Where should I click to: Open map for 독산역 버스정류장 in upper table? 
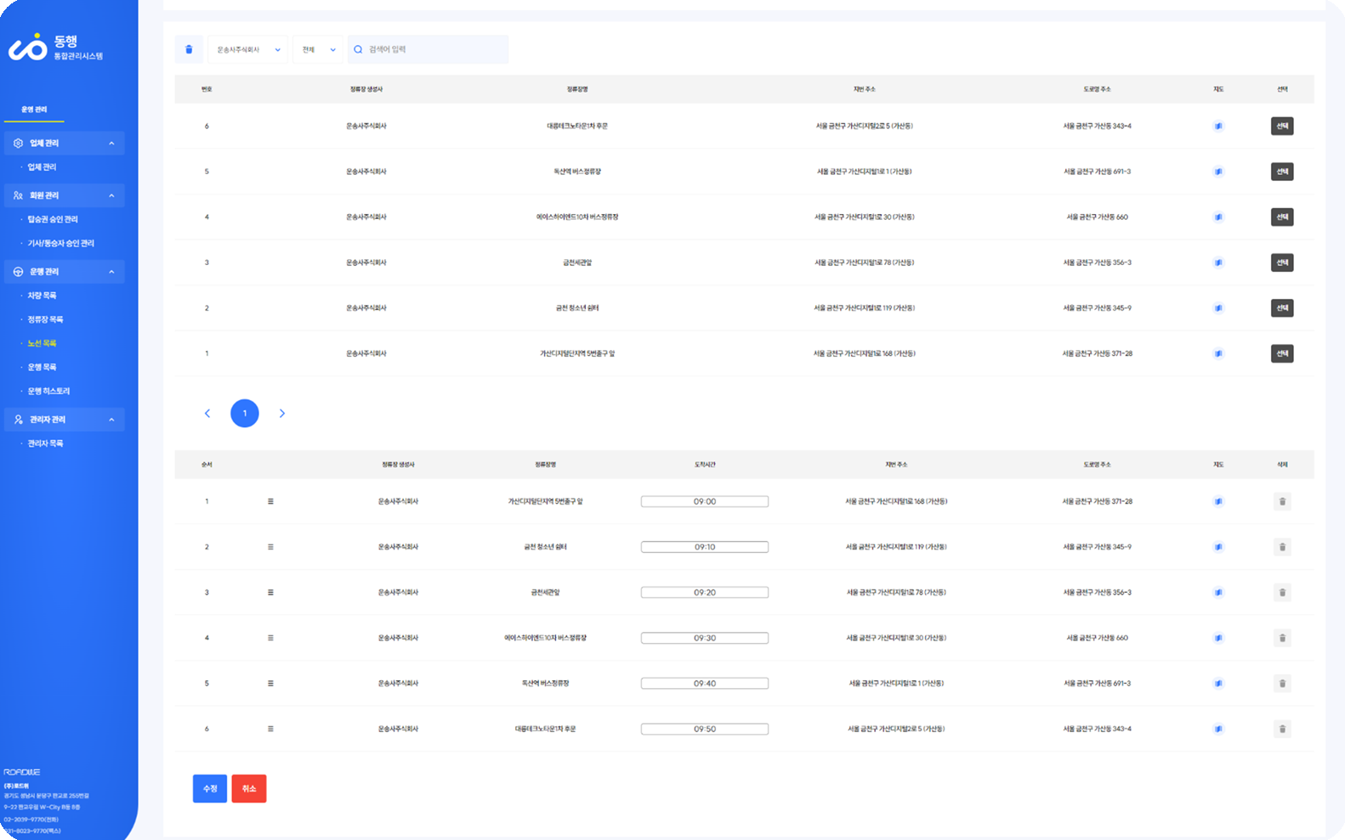[1218, 172]
